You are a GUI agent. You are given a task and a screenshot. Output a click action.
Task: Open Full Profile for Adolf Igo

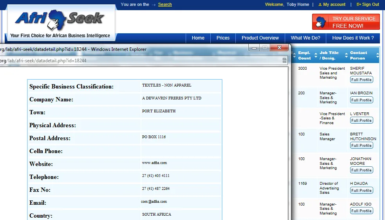(362, 211)
